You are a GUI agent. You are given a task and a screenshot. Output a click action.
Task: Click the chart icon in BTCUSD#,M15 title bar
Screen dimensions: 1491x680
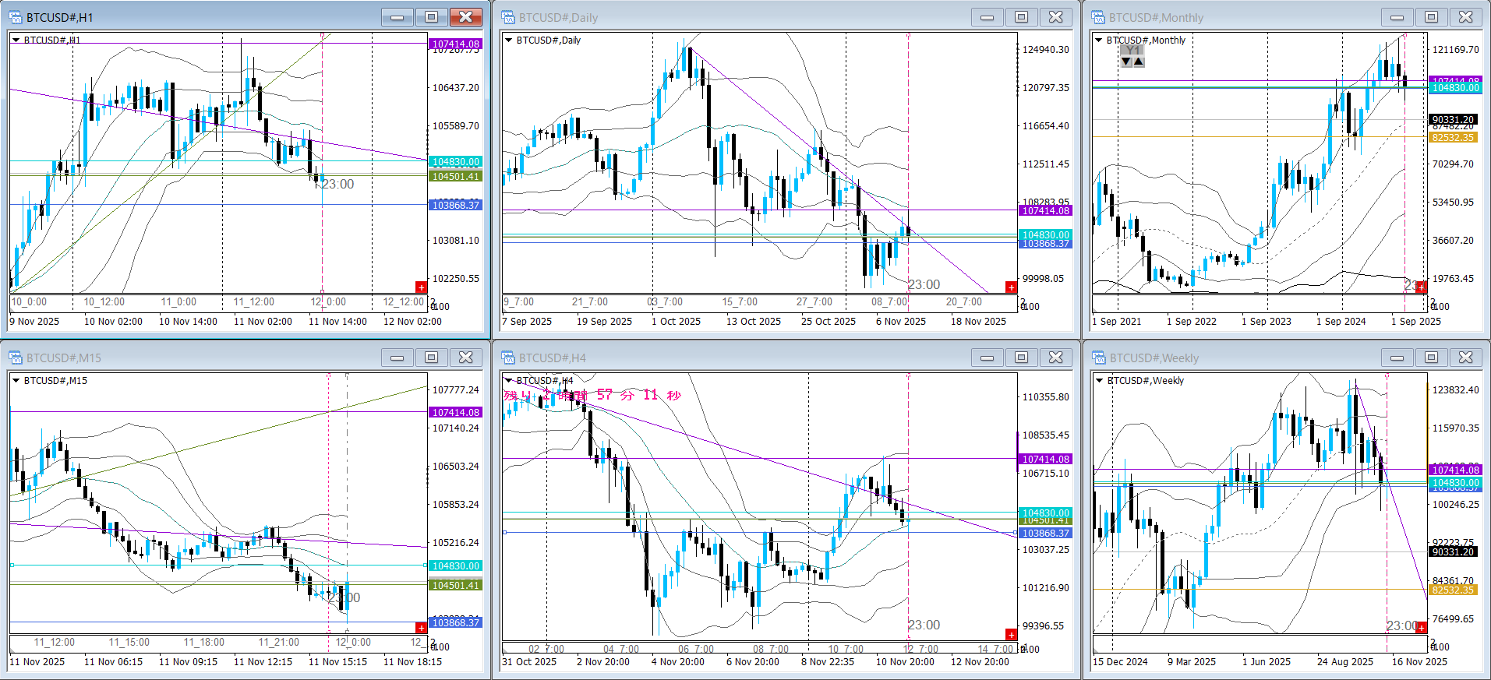(x=16, y=358)
